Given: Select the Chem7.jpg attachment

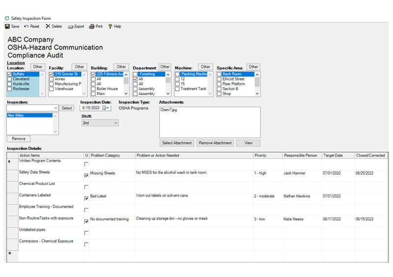Looking at the screenshot, I should coord(168,110).
